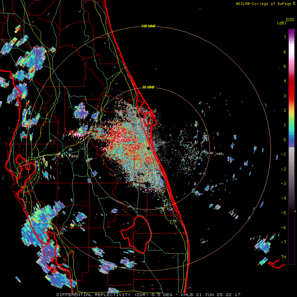Click the -6 tick on the color scale

(283, 228)
